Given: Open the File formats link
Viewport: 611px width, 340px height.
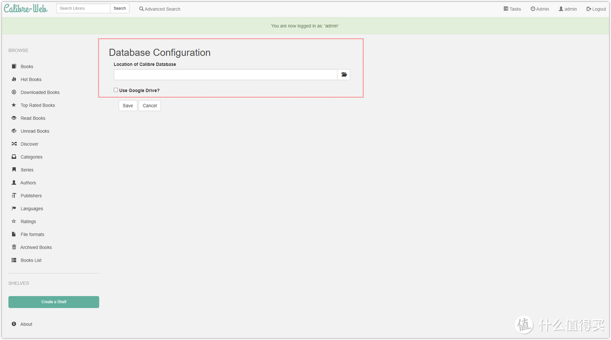Looking at the screenshot, I should click(x=32, y=234).
